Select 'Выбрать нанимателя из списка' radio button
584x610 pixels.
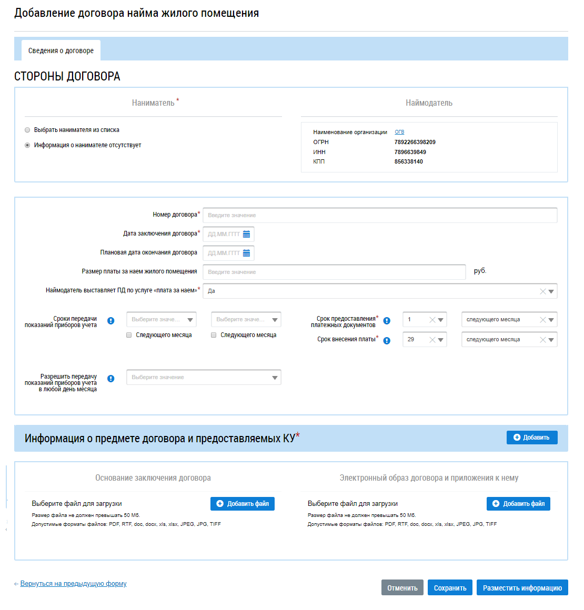tap(27, 130)
